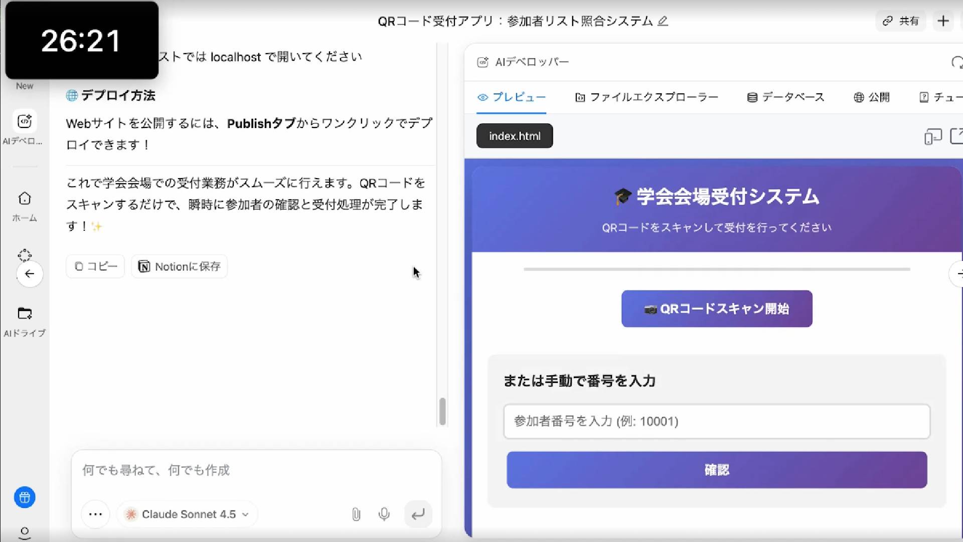The image size is (963, 542).
Task: Open AI Drive folder icon
Action: tap(24, 314)
